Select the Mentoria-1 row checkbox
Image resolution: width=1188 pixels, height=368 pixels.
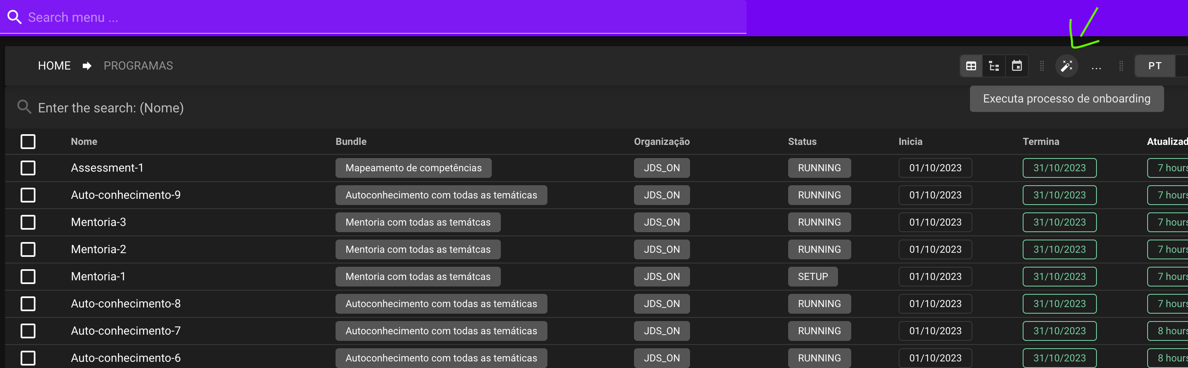click(28, 276)
